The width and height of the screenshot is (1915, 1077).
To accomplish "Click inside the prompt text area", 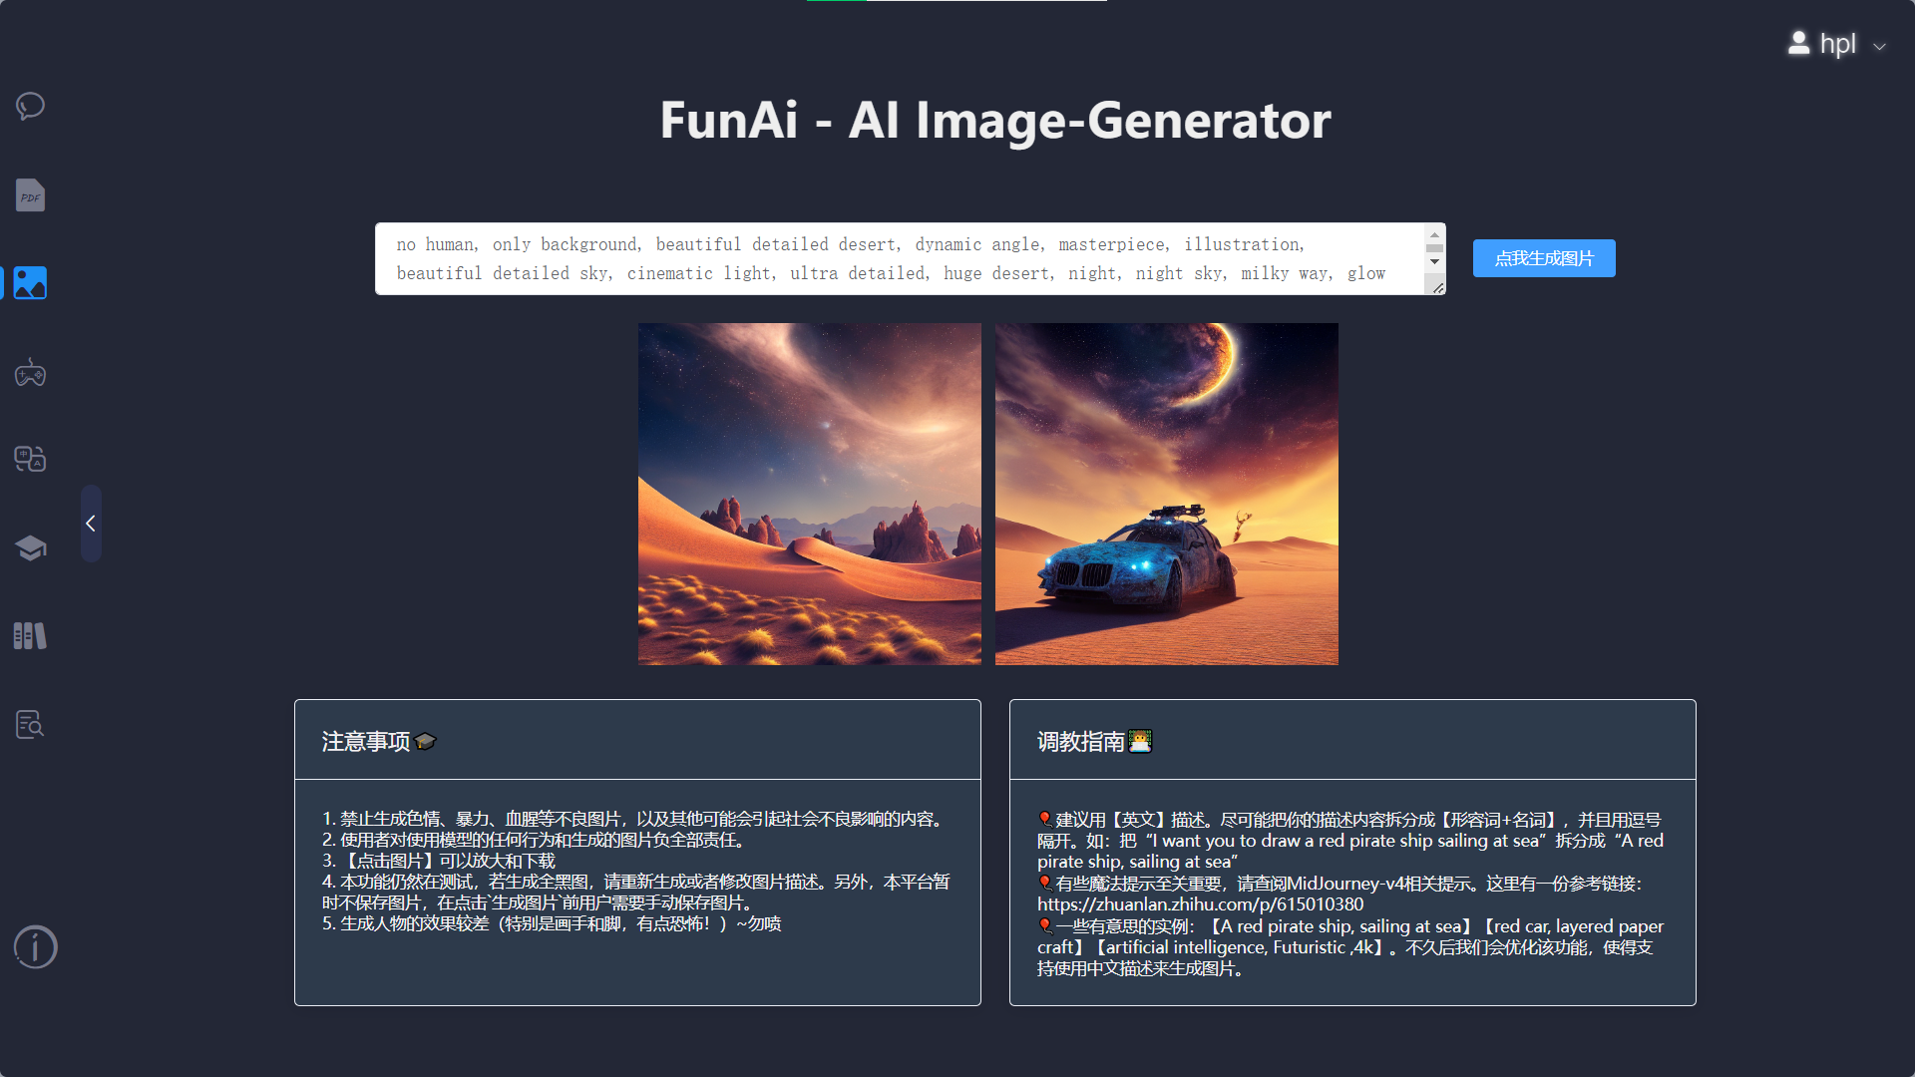I will 898,258.
